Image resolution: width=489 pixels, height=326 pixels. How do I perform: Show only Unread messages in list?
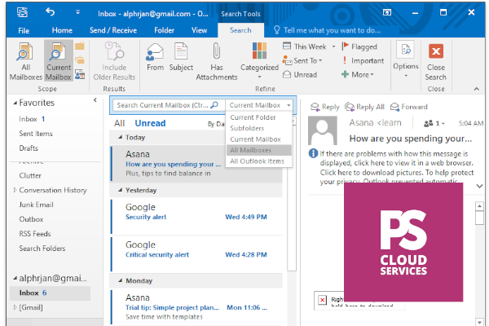click(149, 124)
